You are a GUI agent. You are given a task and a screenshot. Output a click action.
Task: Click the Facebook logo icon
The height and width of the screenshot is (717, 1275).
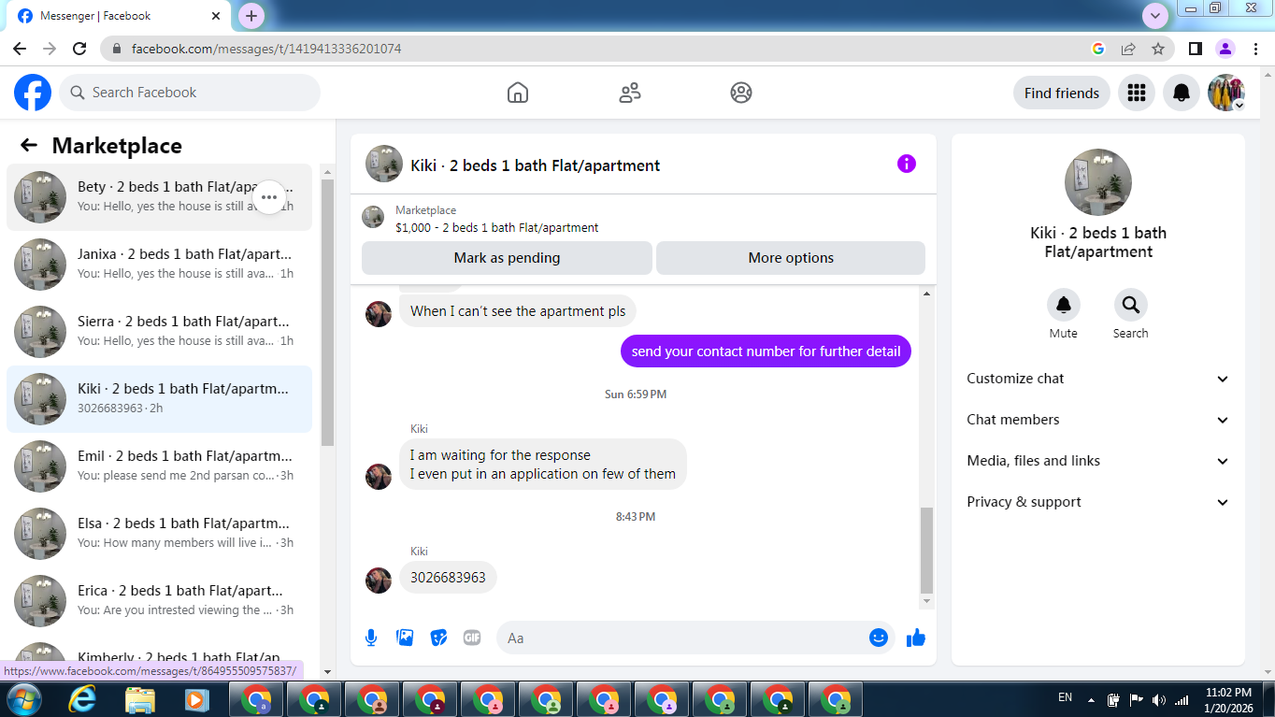33,93
